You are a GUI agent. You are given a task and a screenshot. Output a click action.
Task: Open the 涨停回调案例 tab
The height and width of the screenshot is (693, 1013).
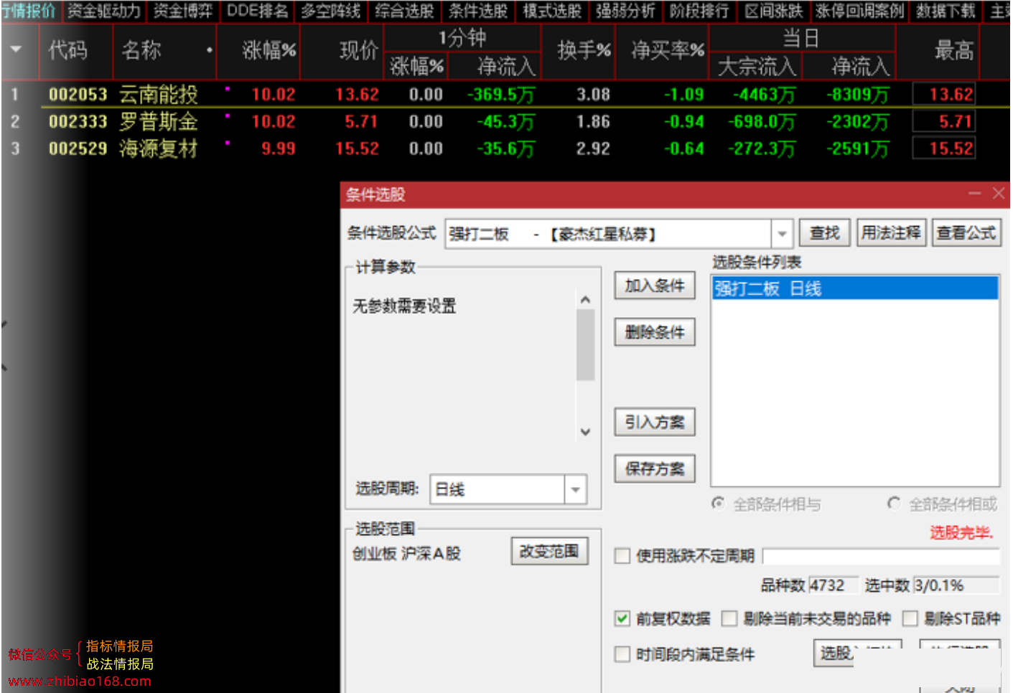(859, 11)
